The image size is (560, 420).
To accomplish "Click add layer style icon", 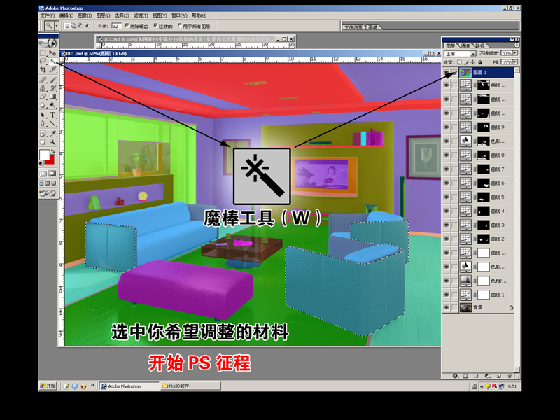I will (x=455, y=376).
